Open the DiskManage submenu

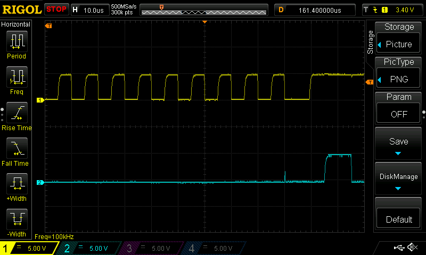coord(398,178)
